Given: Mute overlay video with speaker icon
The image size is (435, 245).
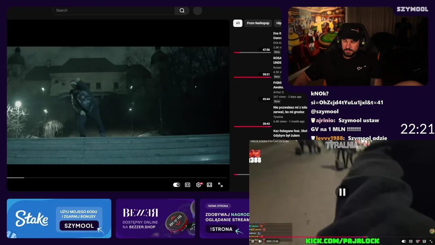Looking at the screenshot, I should tap(260, 241).
